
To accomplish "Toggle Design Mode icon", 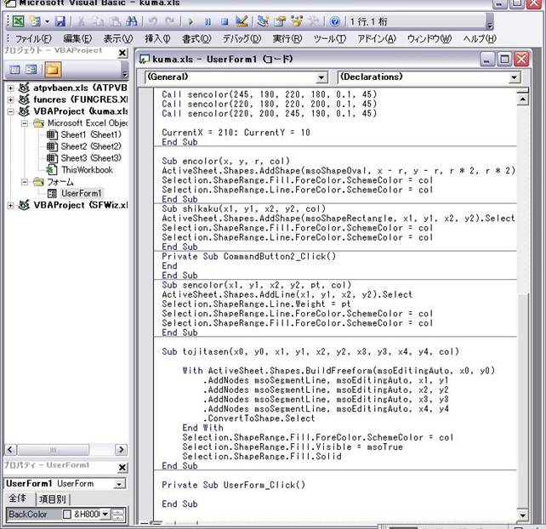I will click(x=242, y=21).
